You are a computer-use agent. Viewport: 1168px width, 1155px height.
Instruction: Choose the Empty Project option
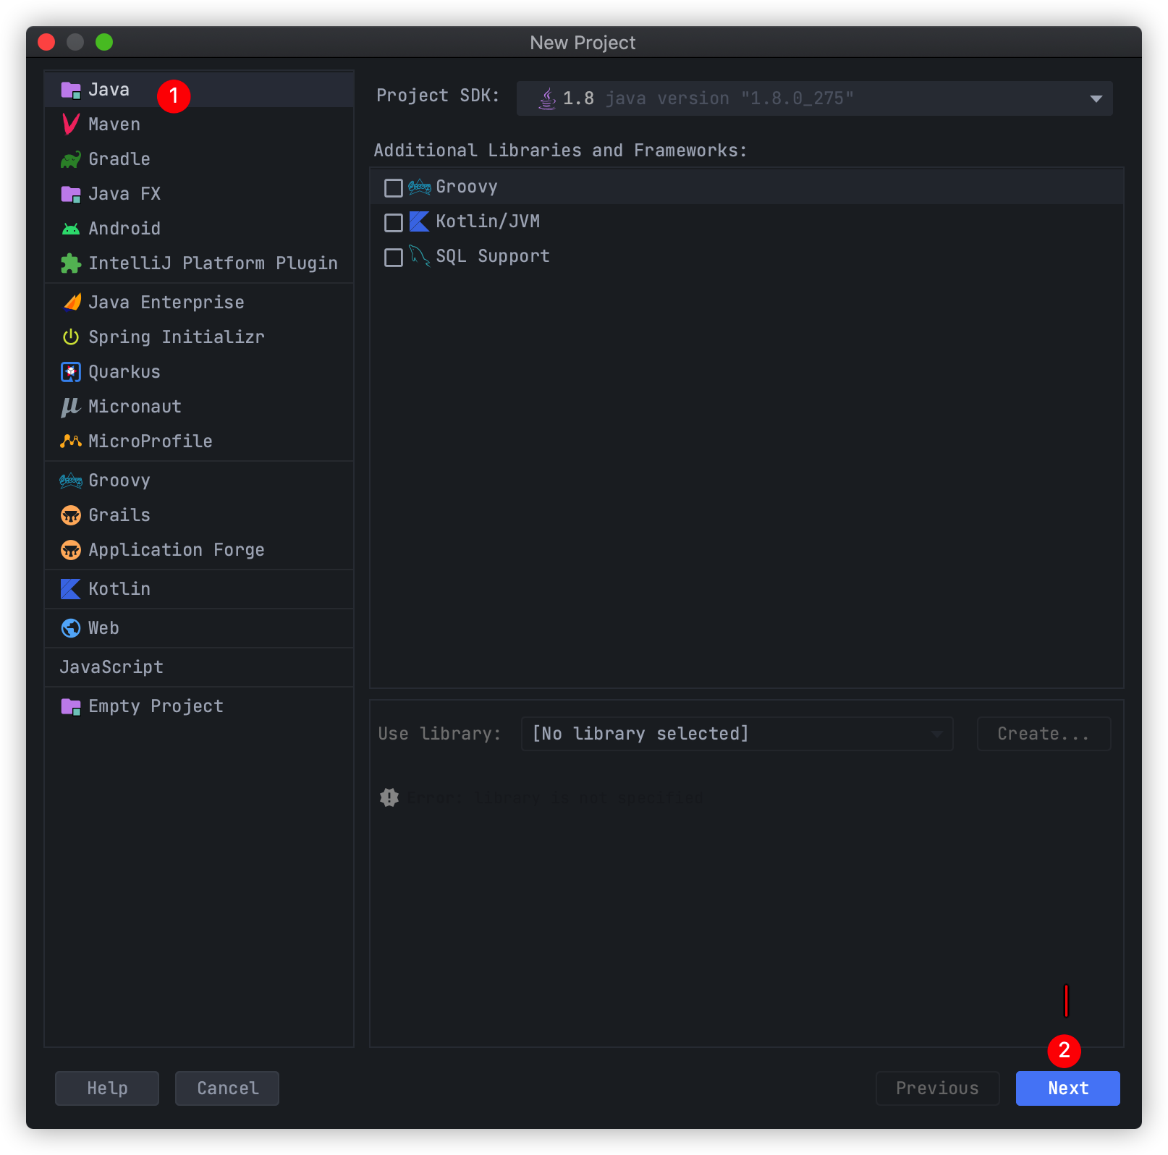click(155, 706)
